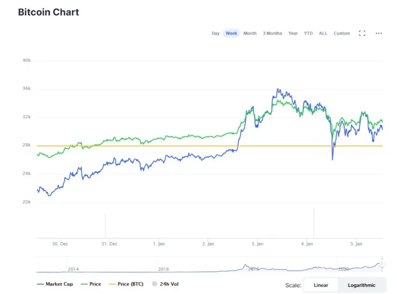397x294 pixels.
Task: Switch chart range to 3 Months
Action: tap(272, 33)
